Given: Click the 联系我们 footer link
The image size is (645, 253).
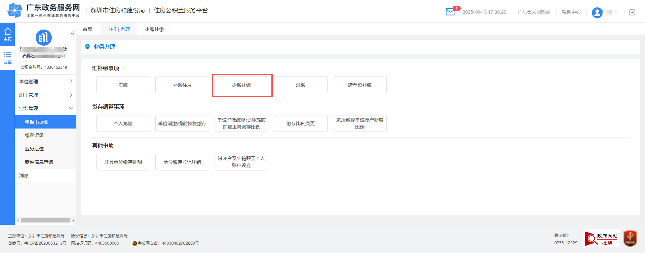Looking at the screenshot, I should tap(563, 236).
